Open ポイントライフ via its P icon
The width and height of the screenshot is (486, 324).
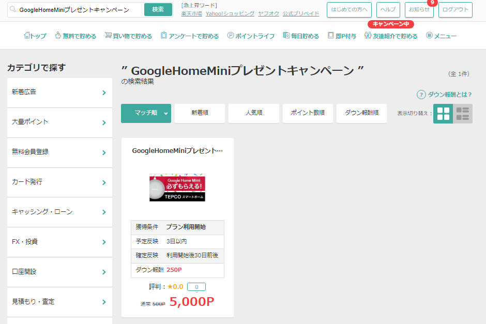[231, 36]
